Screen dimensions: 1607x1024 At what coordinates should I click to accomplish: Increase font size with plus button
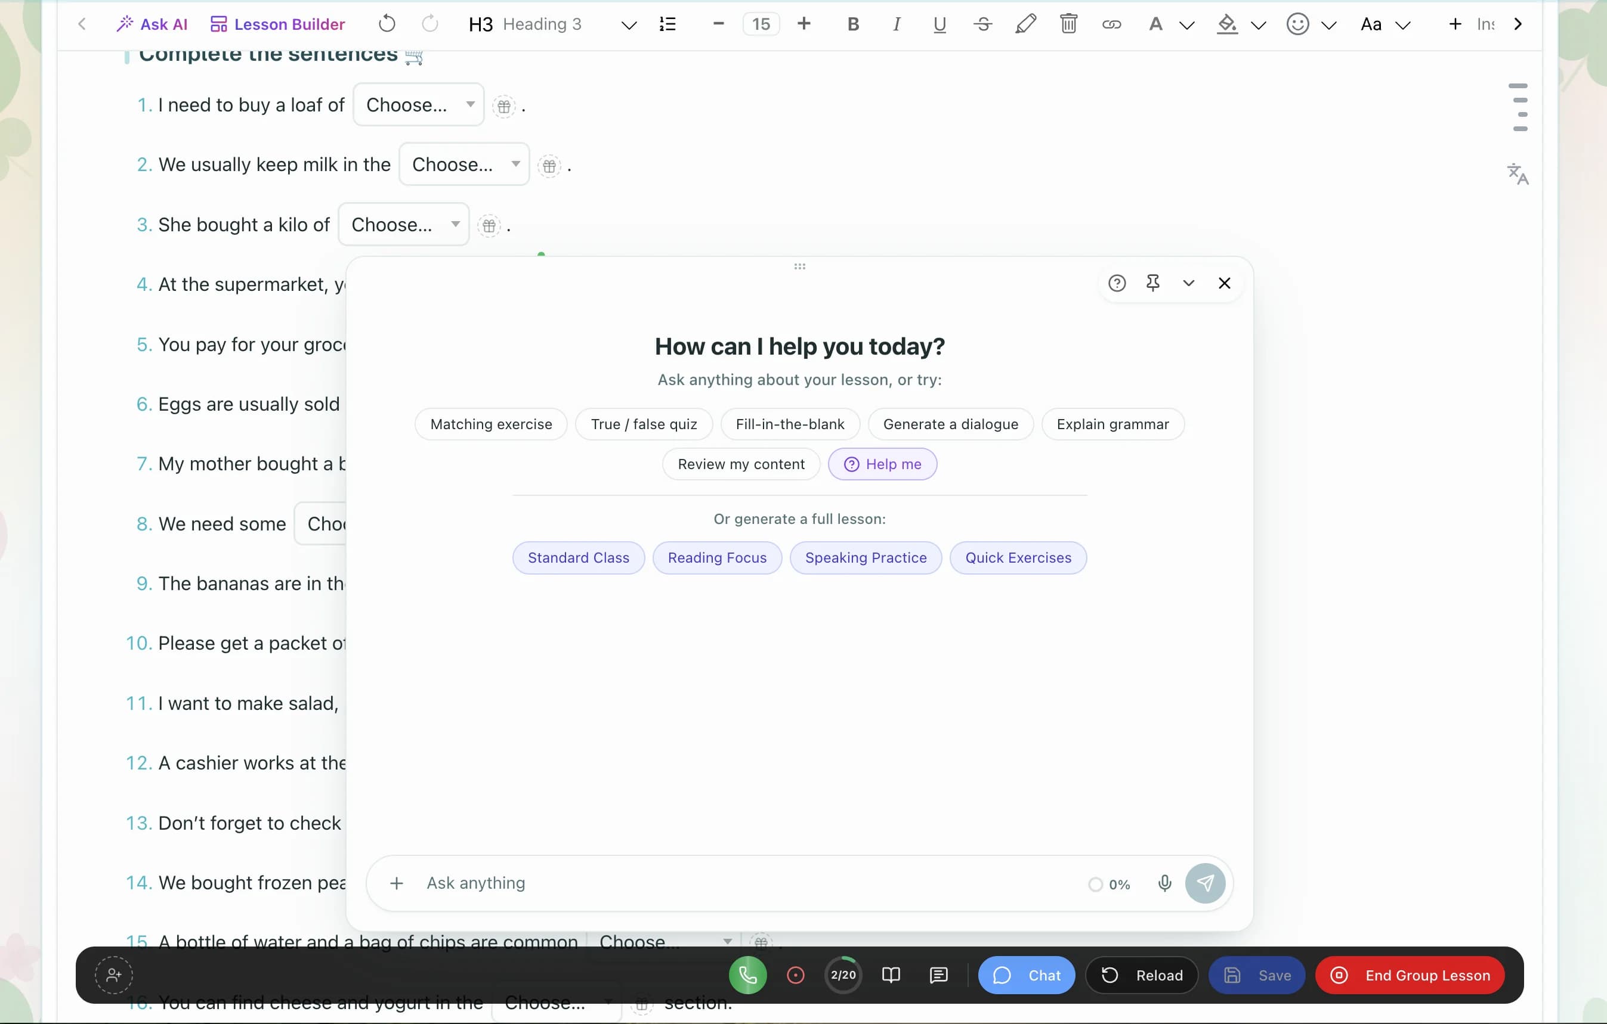tap(803, 24)
